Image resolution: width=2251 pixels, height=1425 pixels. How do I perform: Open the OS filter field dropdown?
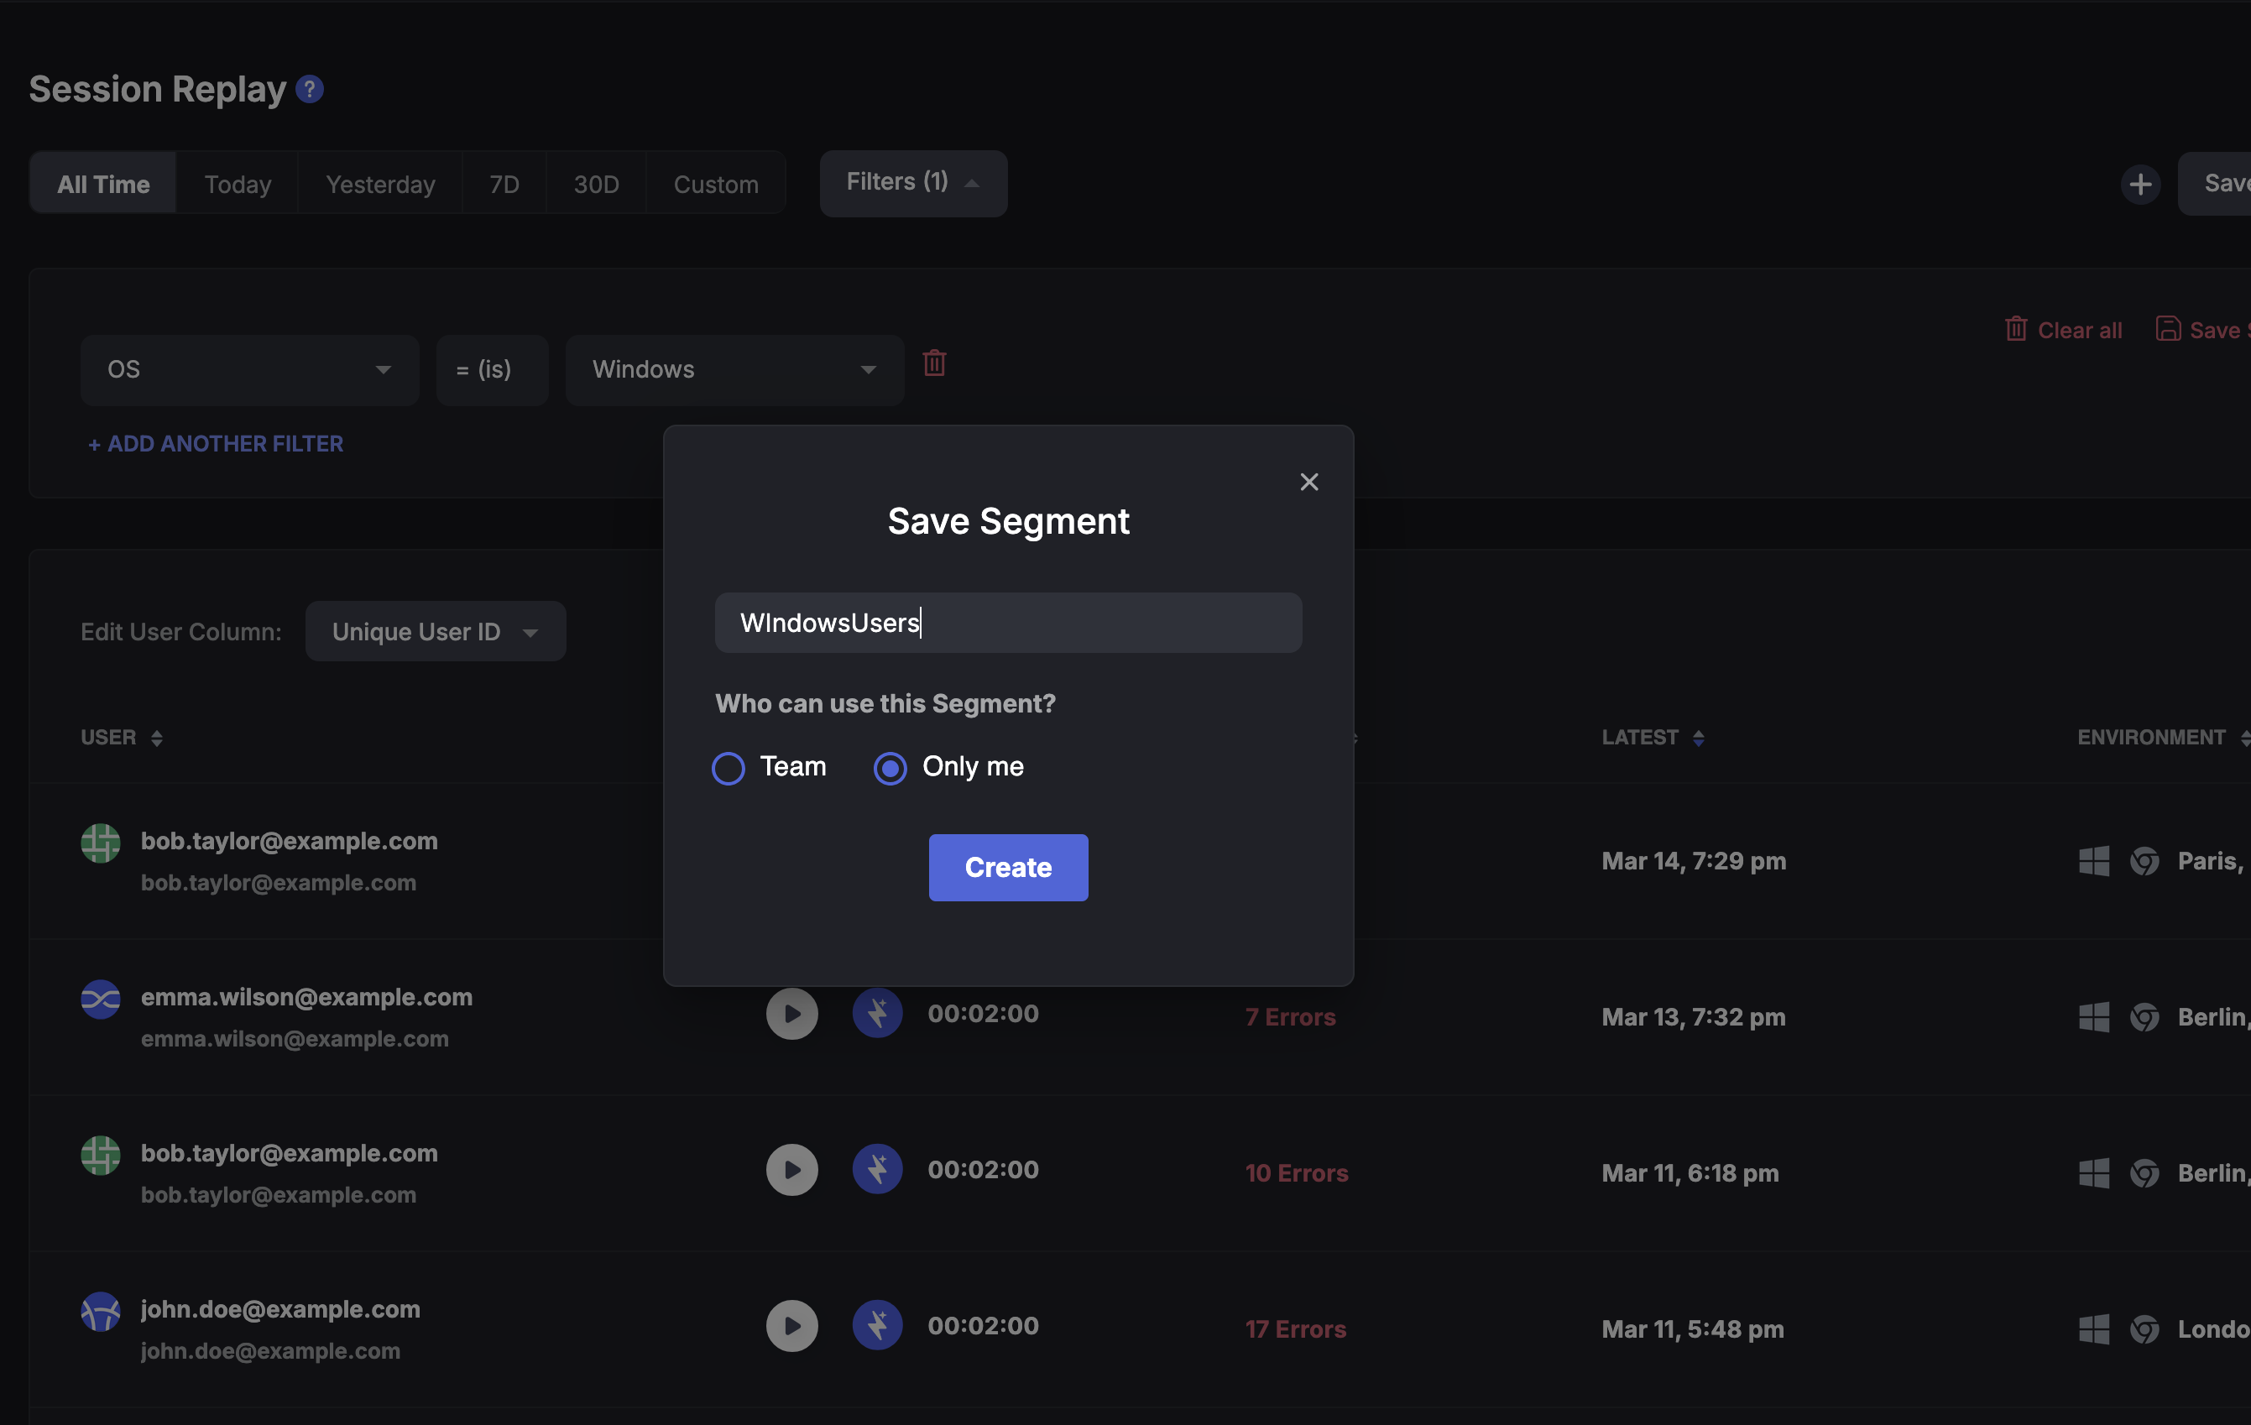[x=248, y=370]
